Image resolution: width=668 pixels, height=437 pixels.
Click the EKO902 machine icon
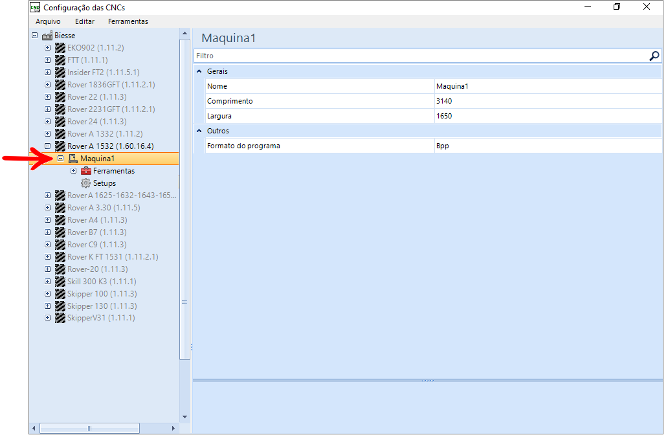(60, 48)
